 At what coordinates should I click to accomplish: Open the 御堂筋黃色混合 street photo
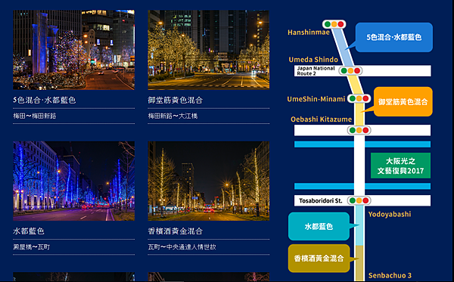(x=209, y=50)
